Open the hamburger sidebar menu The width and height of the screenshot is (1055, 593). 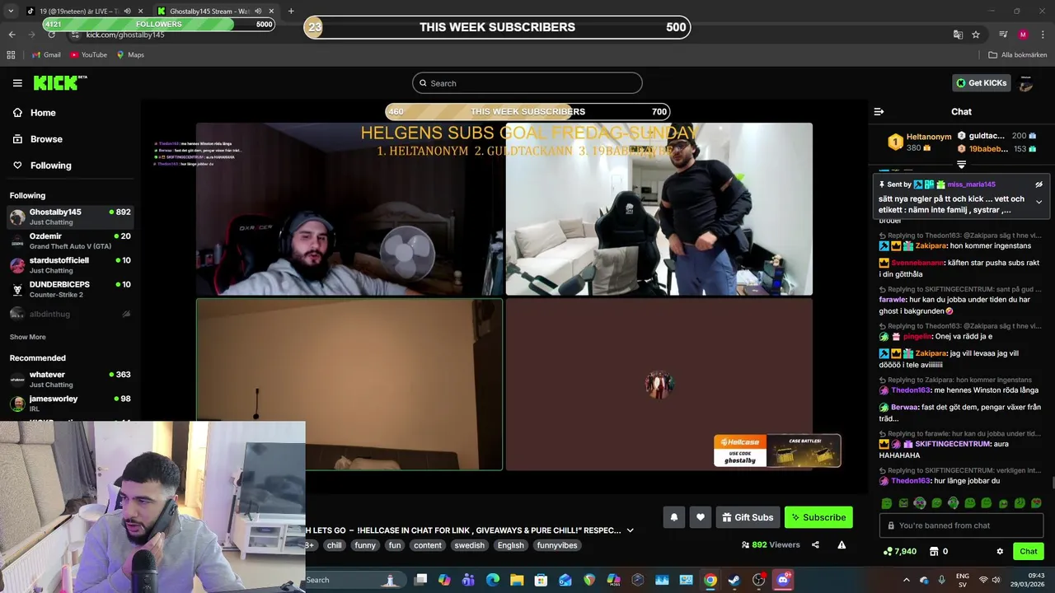point(17,83)
